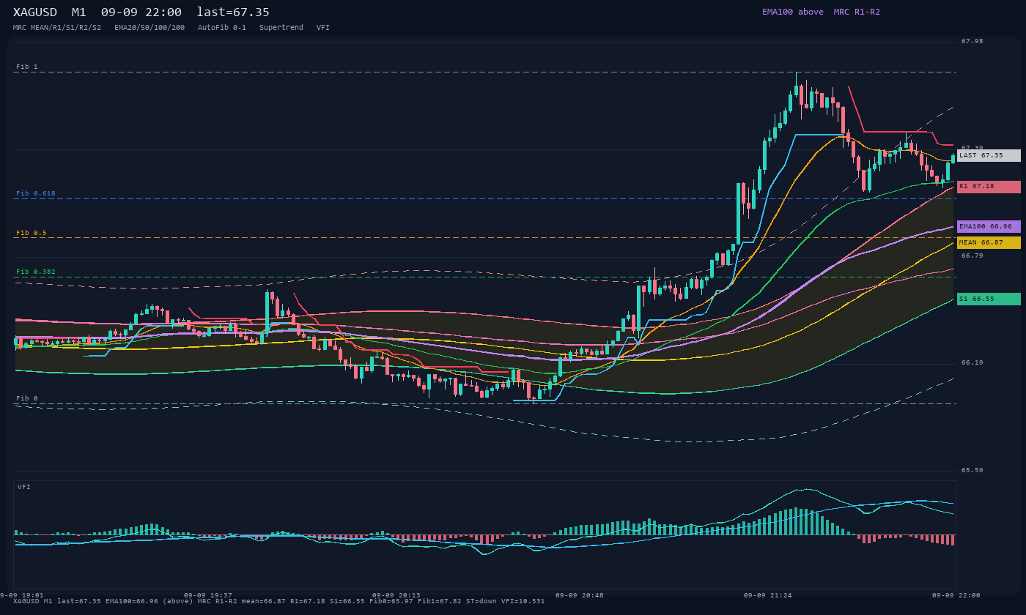Click the 09-09 19:37 time axis label
Viewport: 1026px width, 615px height.
coord(208,595)
